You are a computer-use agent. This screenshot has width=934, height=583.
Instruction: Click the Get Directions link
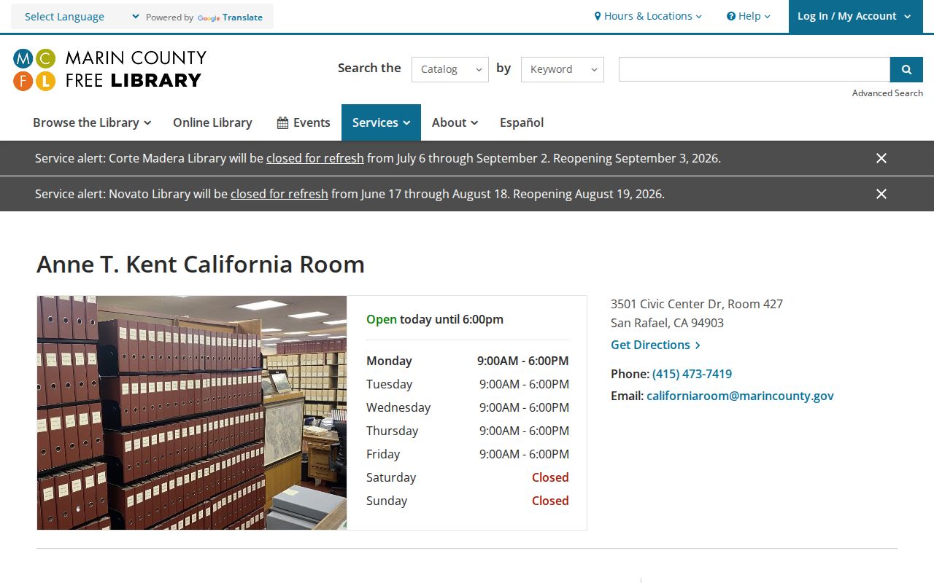655,345
